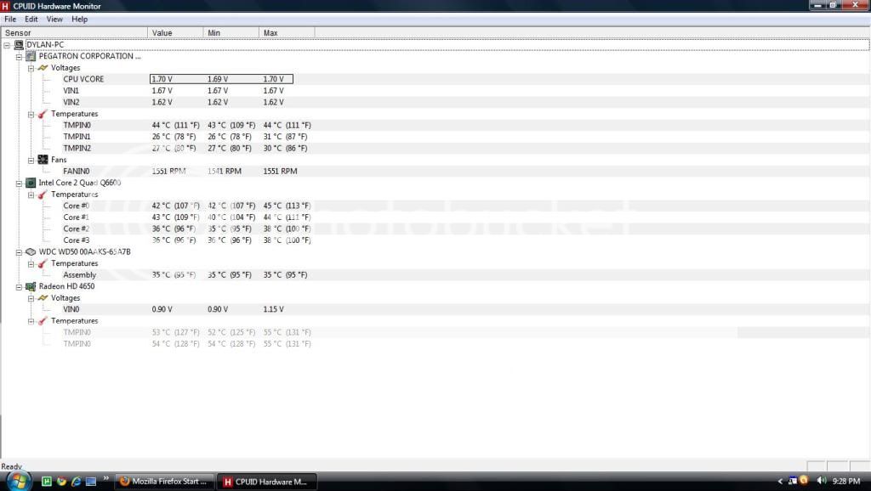
Task: Click the network icon in system tray
Action: pos(793,481)
